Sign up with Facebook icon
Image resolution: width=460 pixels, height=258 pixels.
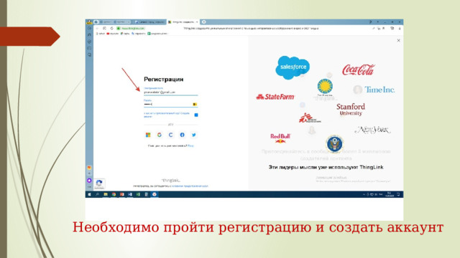coord(182,135)
